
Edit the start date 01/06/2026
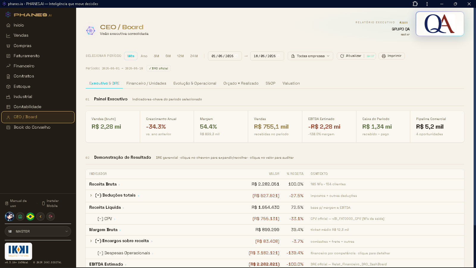coord(225,56)
